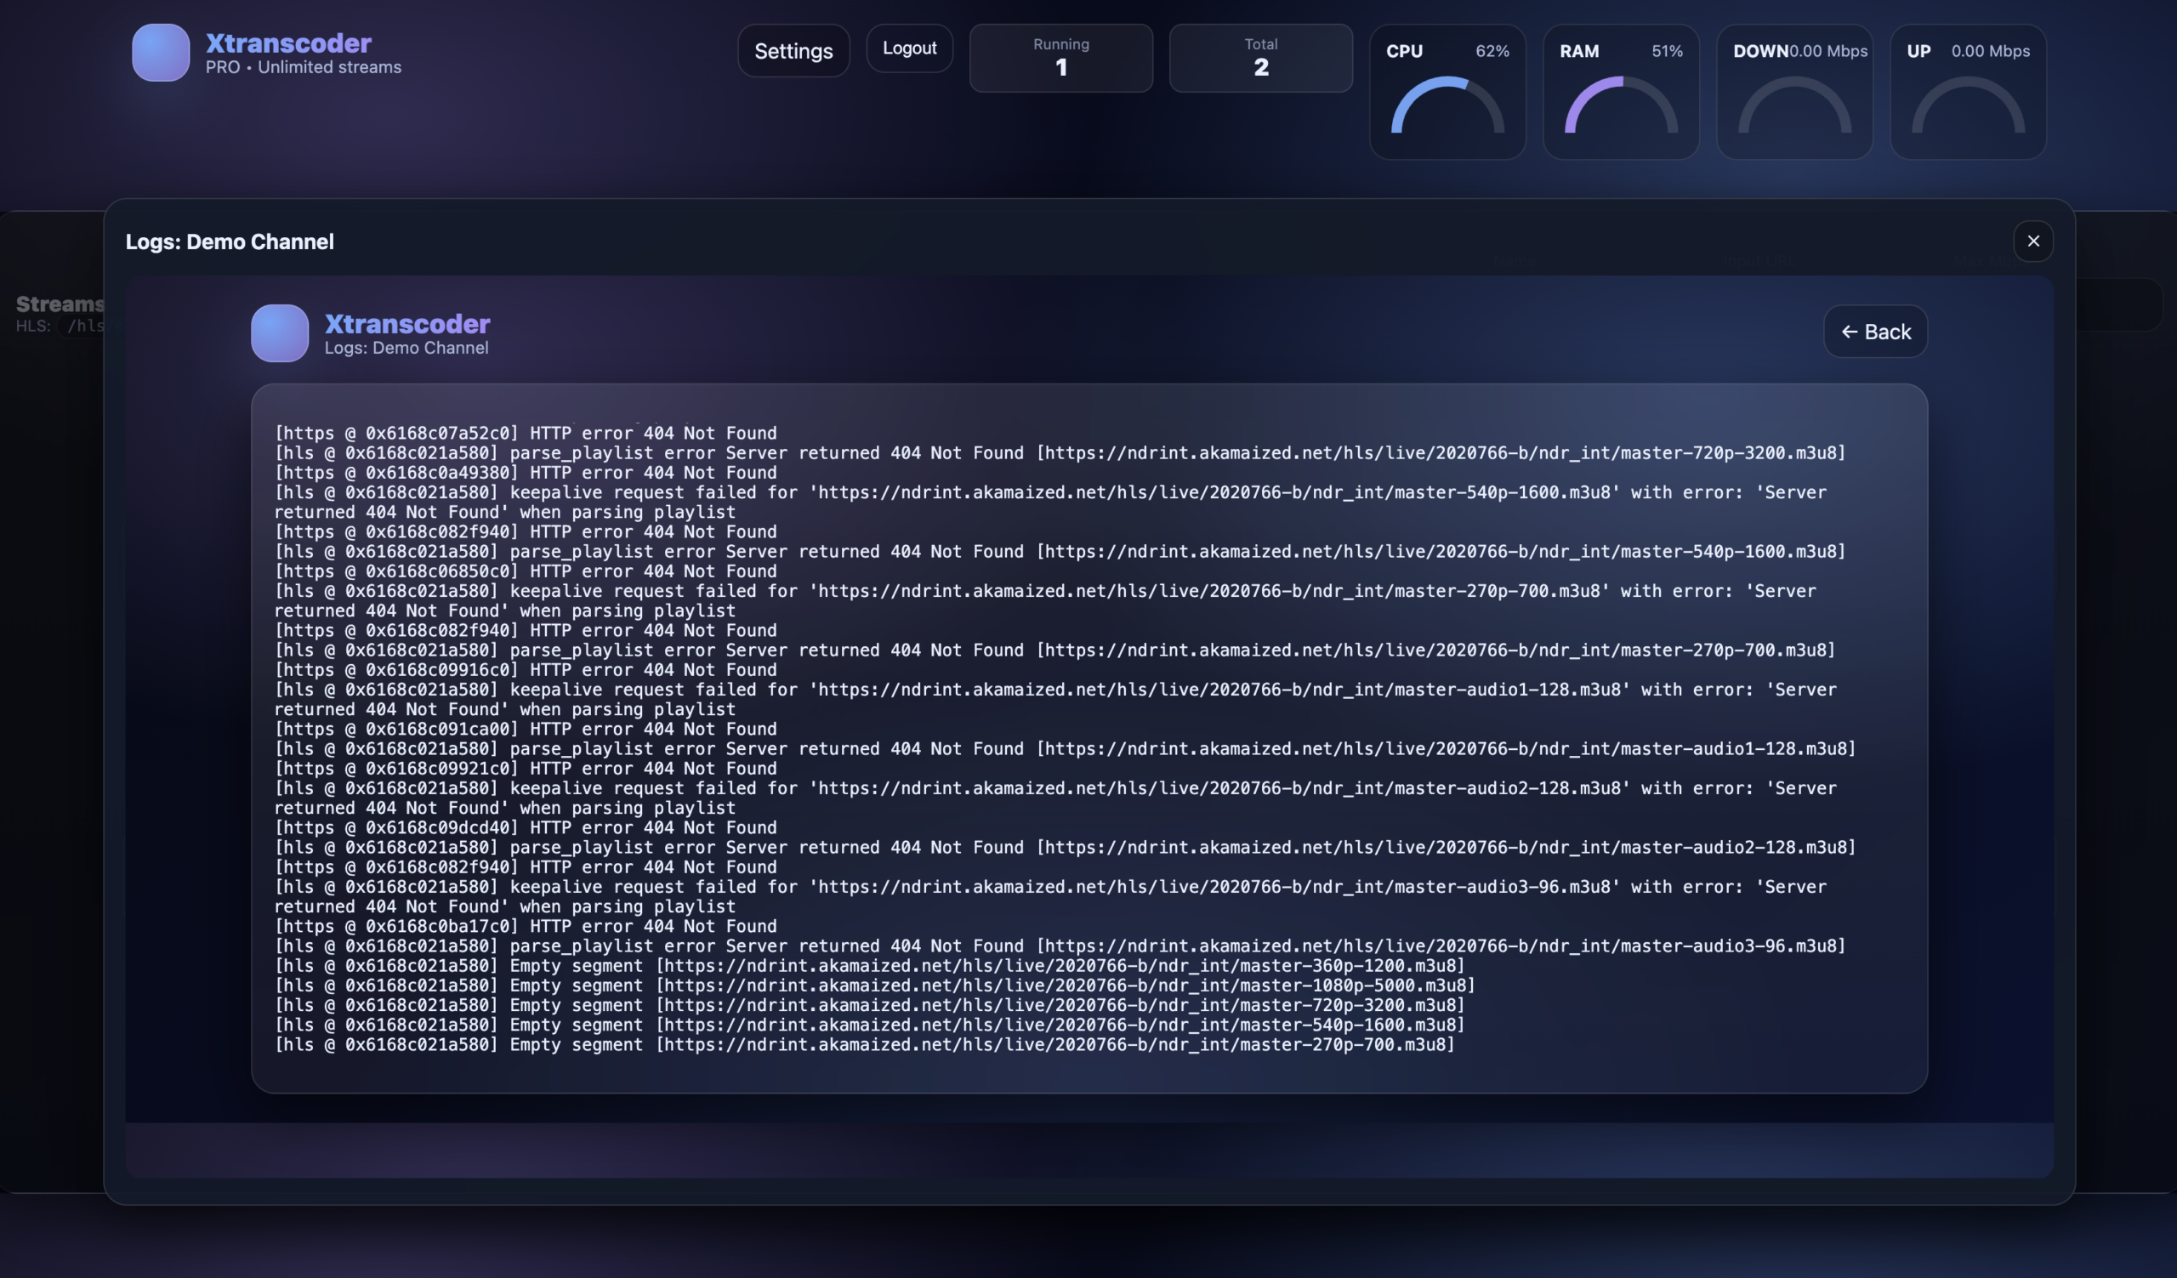2177x1278 pixels.
Task: Click the keepalive request failed line for master-audio3-96.m3u8
Action: click(1050, 896)
